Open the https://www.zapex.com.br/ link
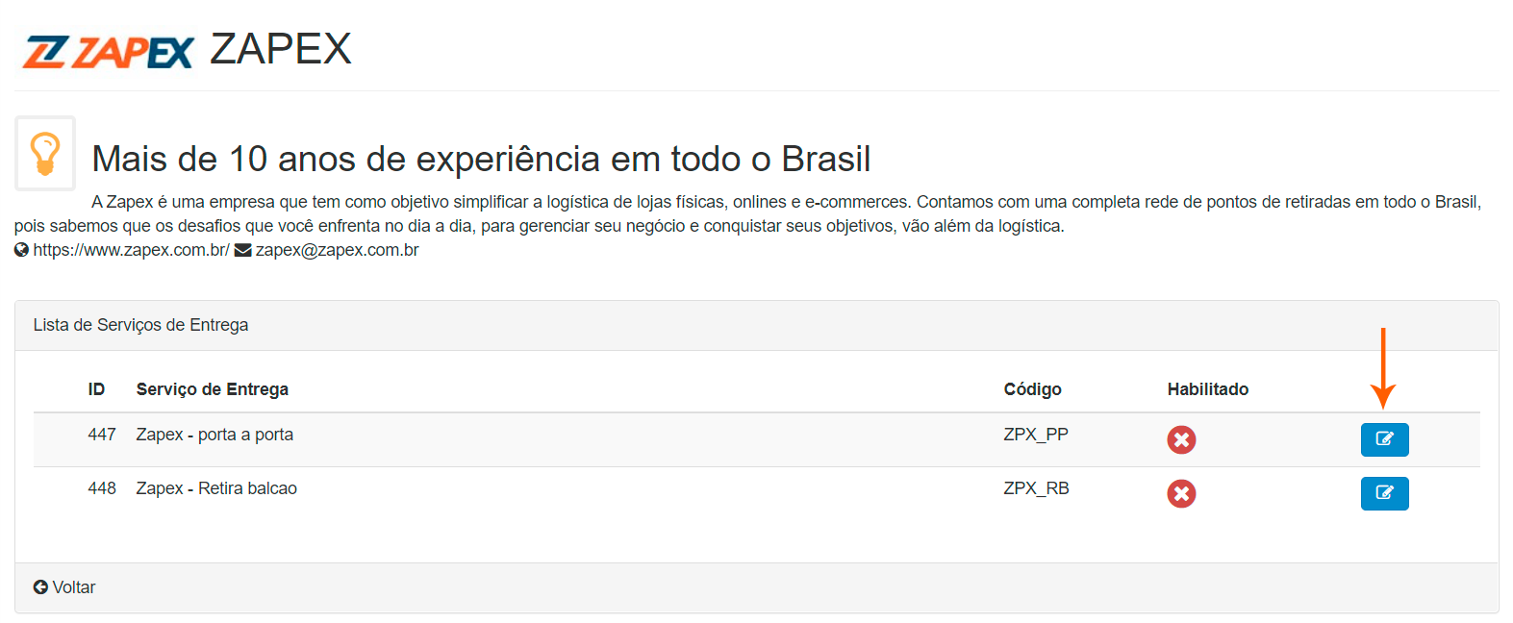Viewport: 1513px width, 623px height. point(131,250)
